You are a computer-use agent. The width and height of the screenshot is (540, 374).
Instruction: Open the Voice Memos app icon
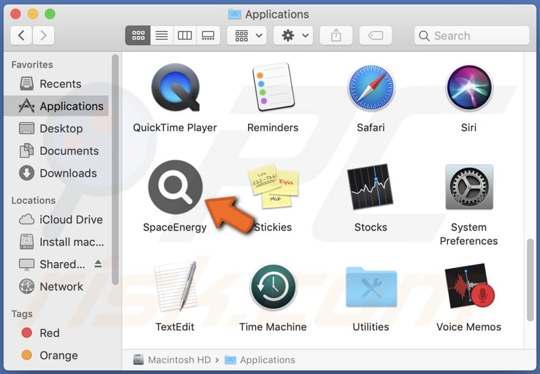[469, 286]
